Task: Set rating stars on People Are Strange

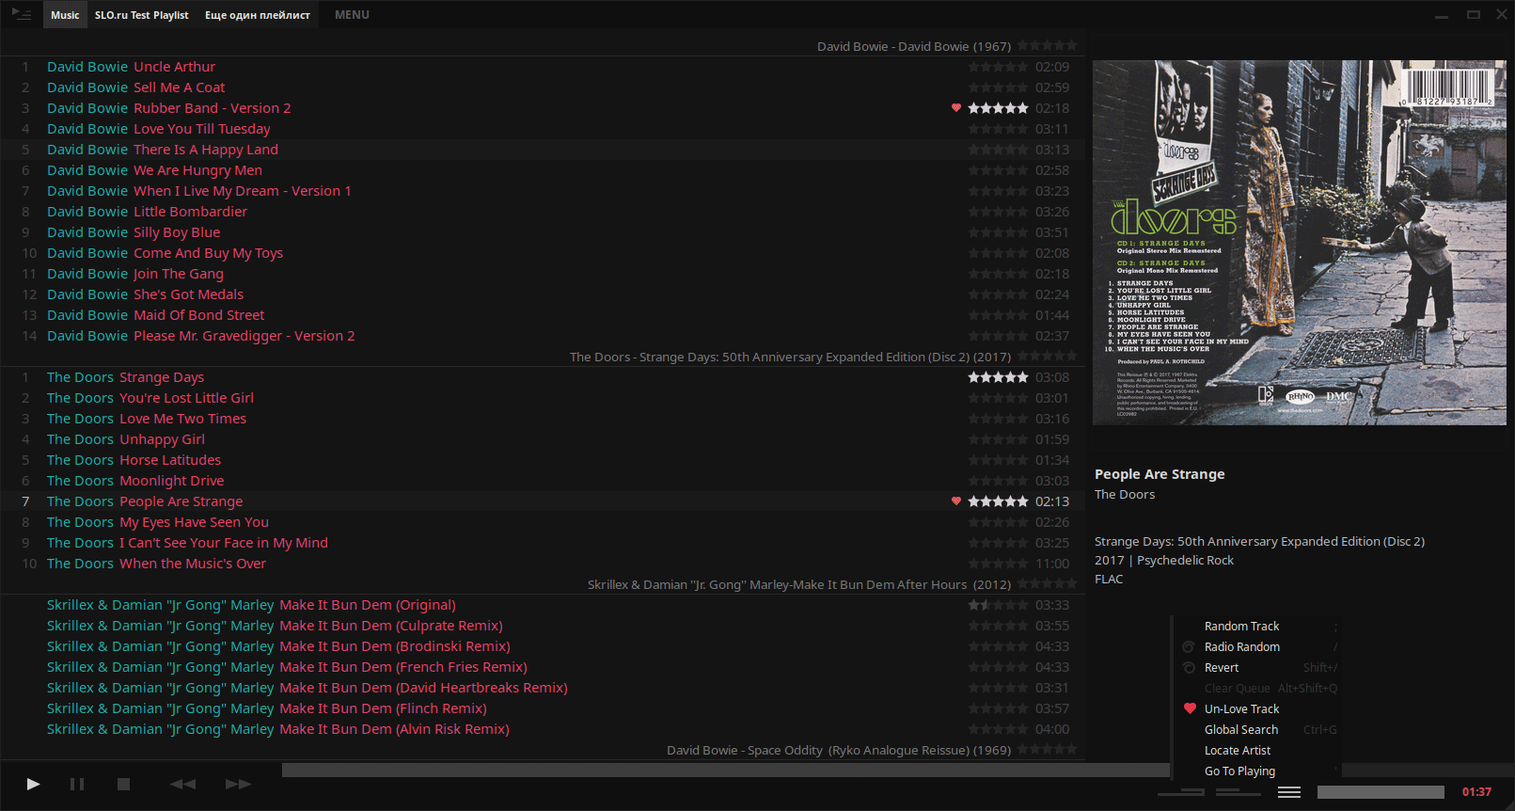Action: 998,501
